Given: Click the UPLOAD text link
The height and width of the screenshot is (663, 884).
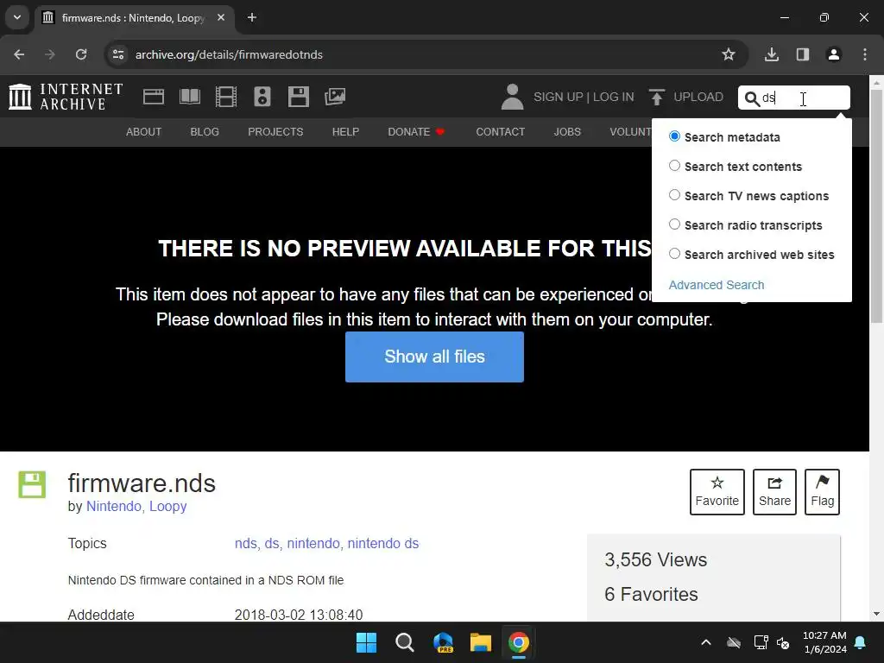Looking at the screenshot, I should tap(698, 97).
